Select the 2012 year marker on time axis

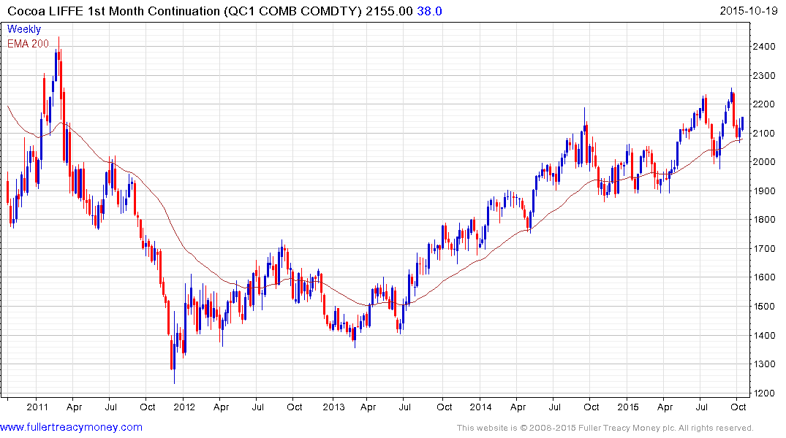click(x=183, y=407)
